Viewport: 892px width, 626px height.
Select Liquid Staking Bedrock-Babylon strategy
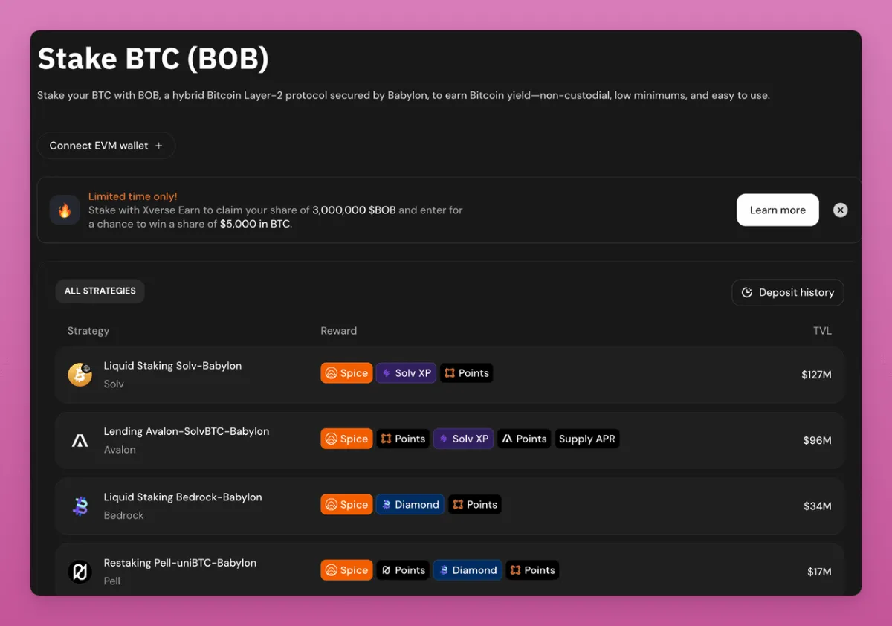pos(183,497)
